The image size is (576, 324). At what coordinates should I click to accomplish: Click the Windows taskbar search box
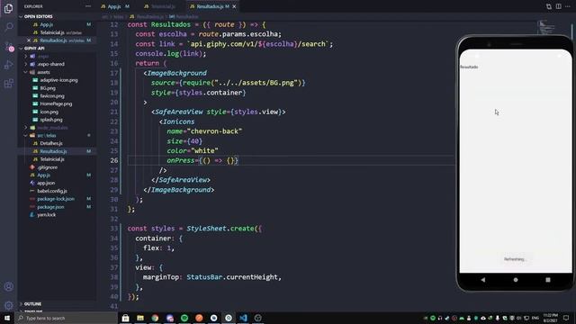click(66, 318)
